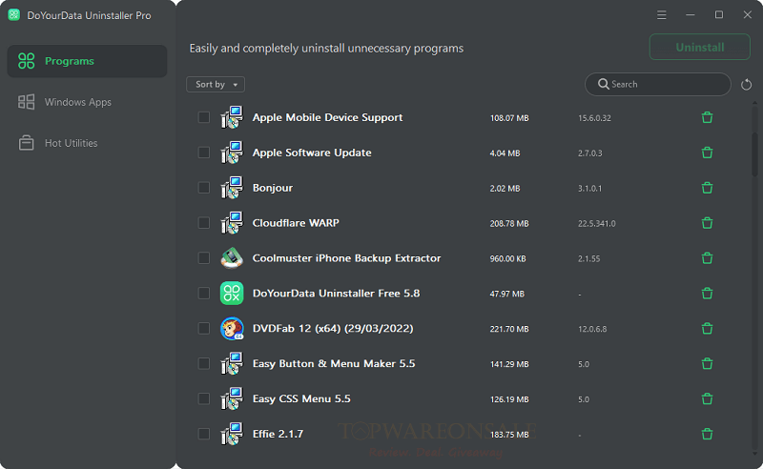Click the Effie 2.1.7 installer icon
Screen dimensions: 763x469
pos(232,434)
